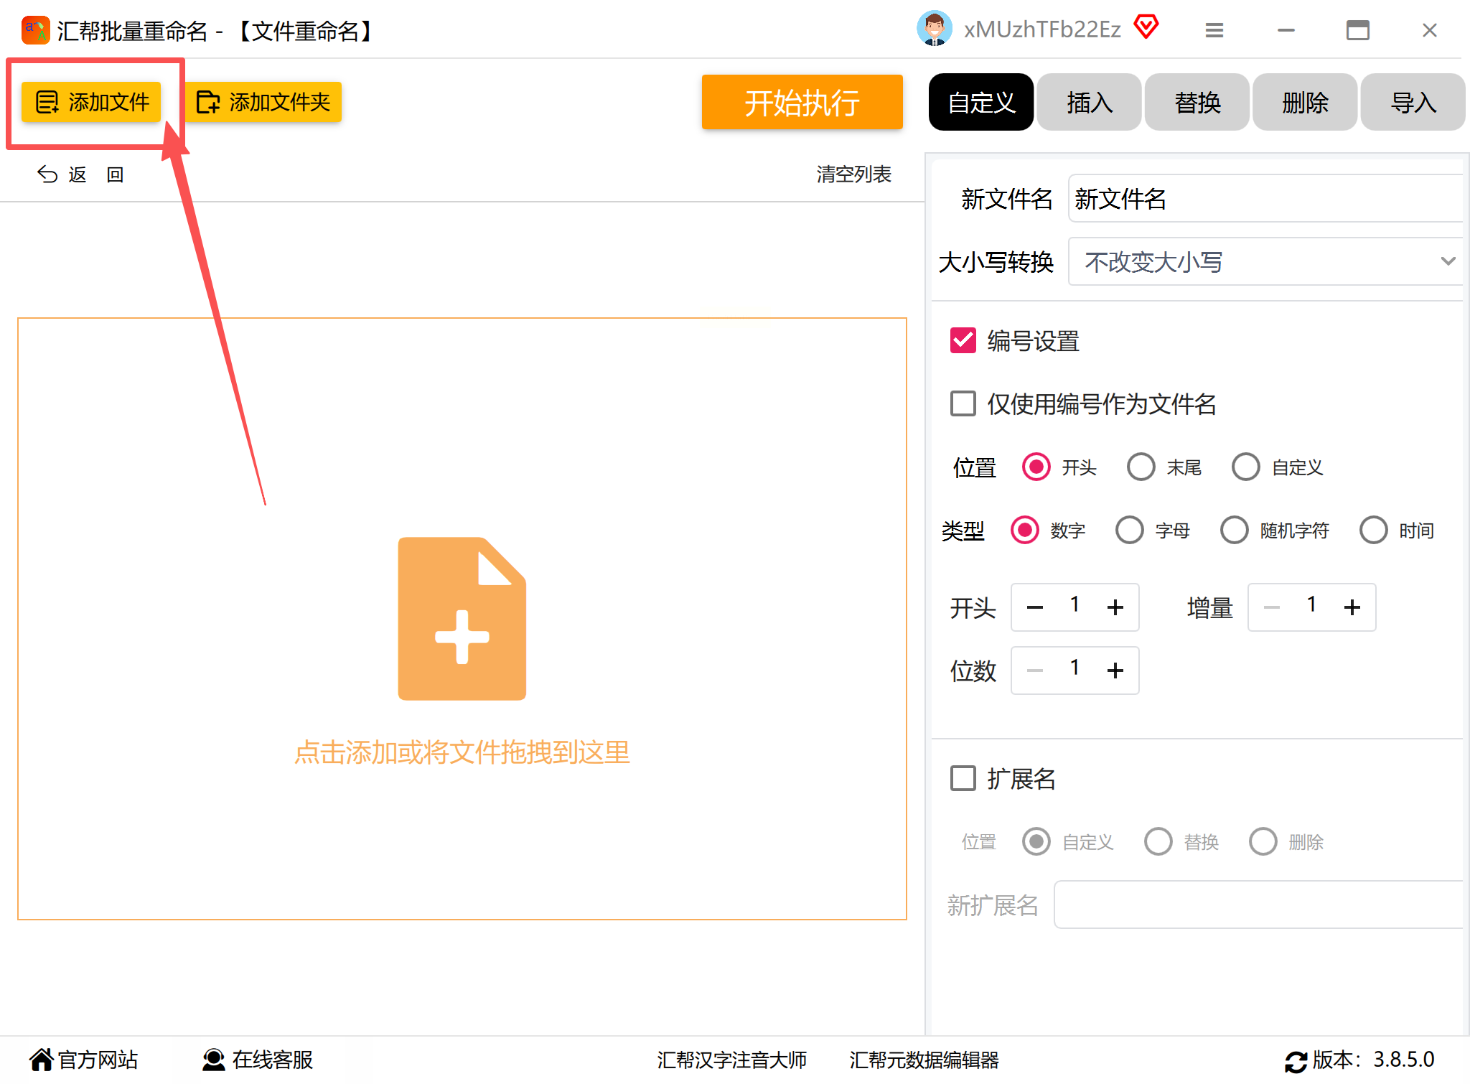Open the official website home icon
1470x1084 pixels.
[x=41, y=1060]
